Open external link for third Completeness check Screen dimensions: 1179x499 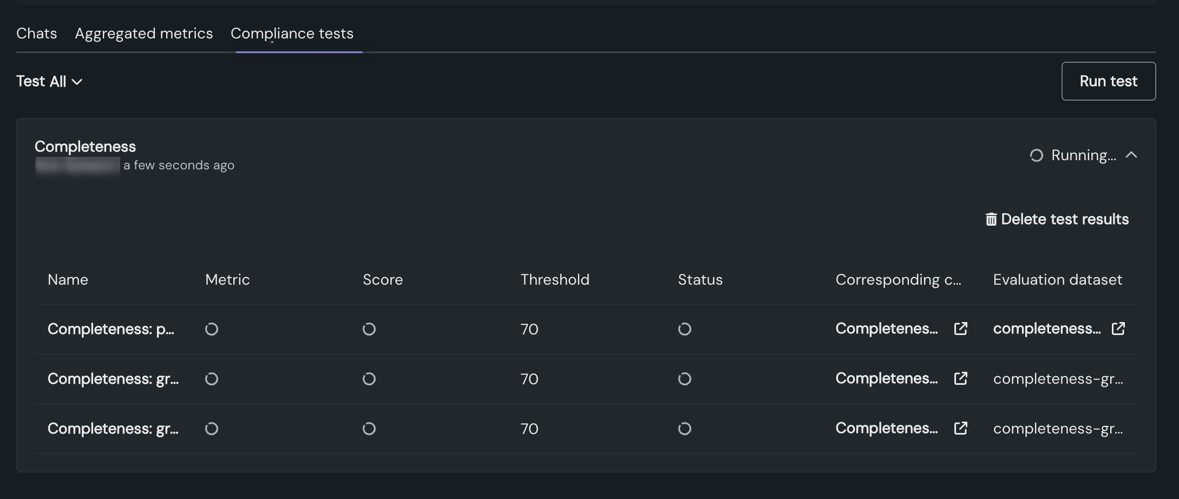coord(960,428)
